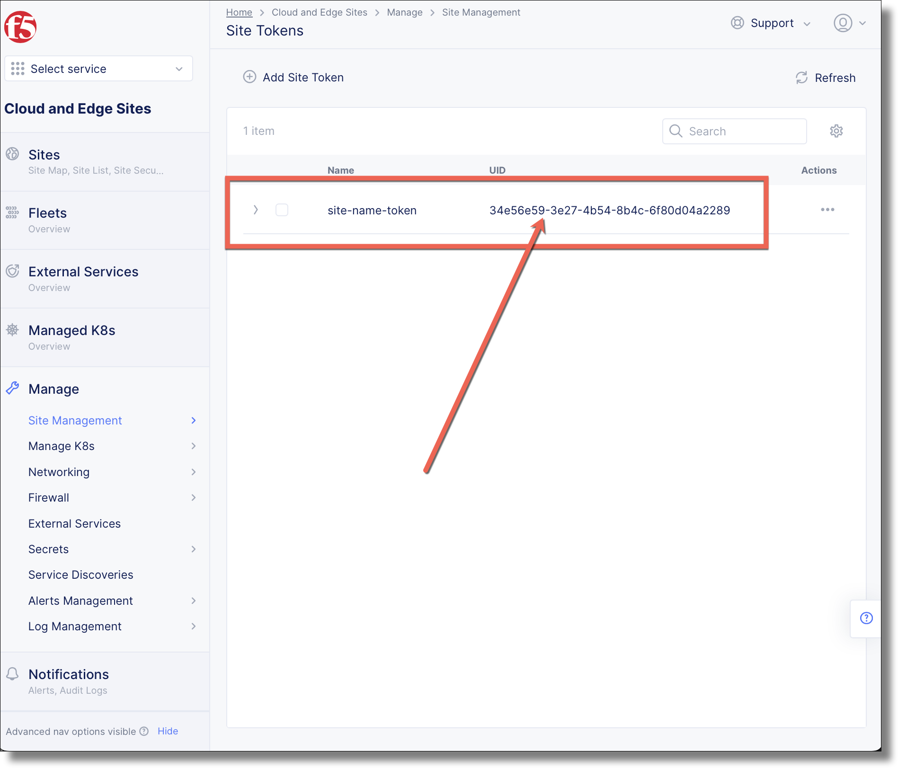Sort by UID column header
The image size is (898, 768).
497,170
